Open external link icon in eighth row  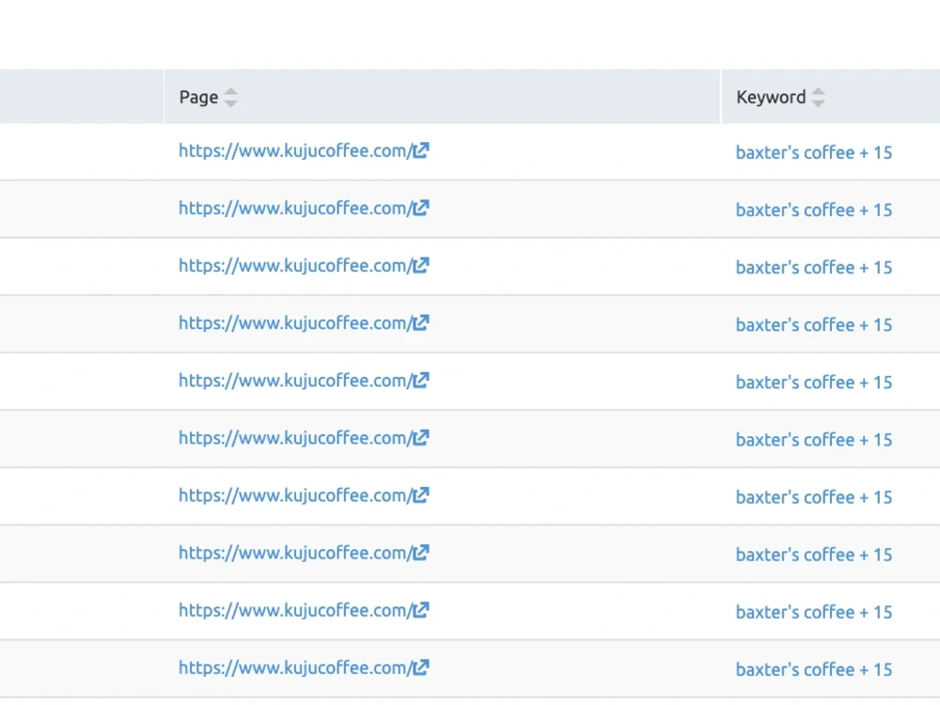tap(421, 553)
